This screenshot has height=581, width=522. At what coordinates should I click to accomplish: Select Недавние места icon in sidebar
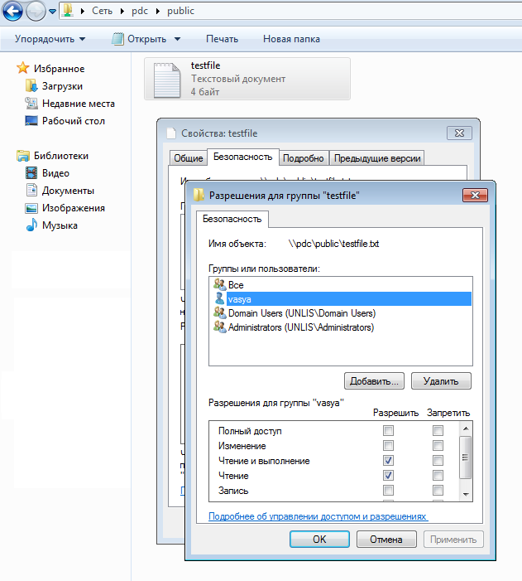click(x=31, y=104)
